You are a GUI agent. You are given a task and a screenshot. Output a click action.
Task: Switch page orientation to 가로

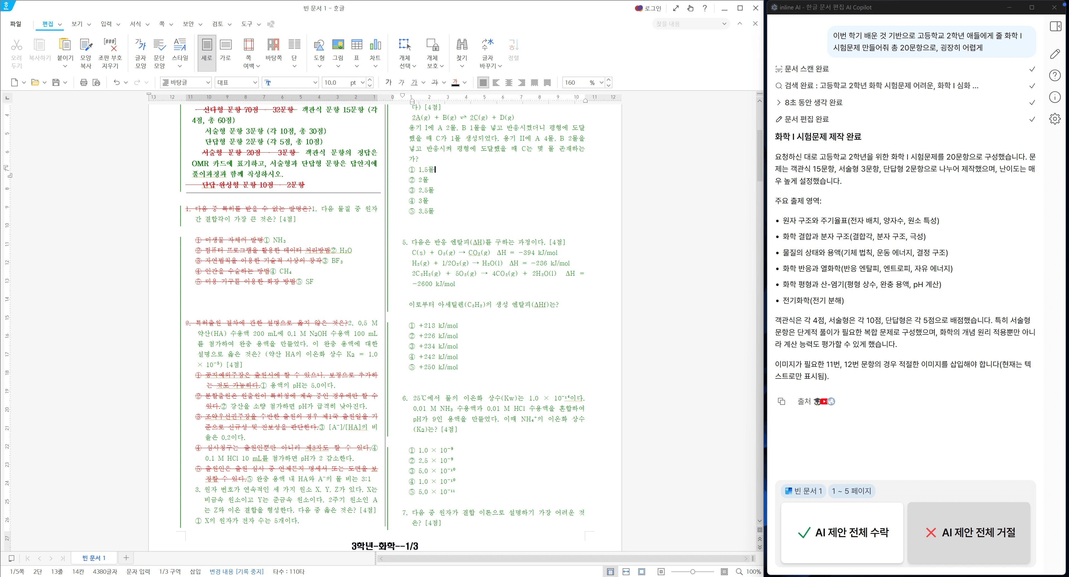pos(225,50)
